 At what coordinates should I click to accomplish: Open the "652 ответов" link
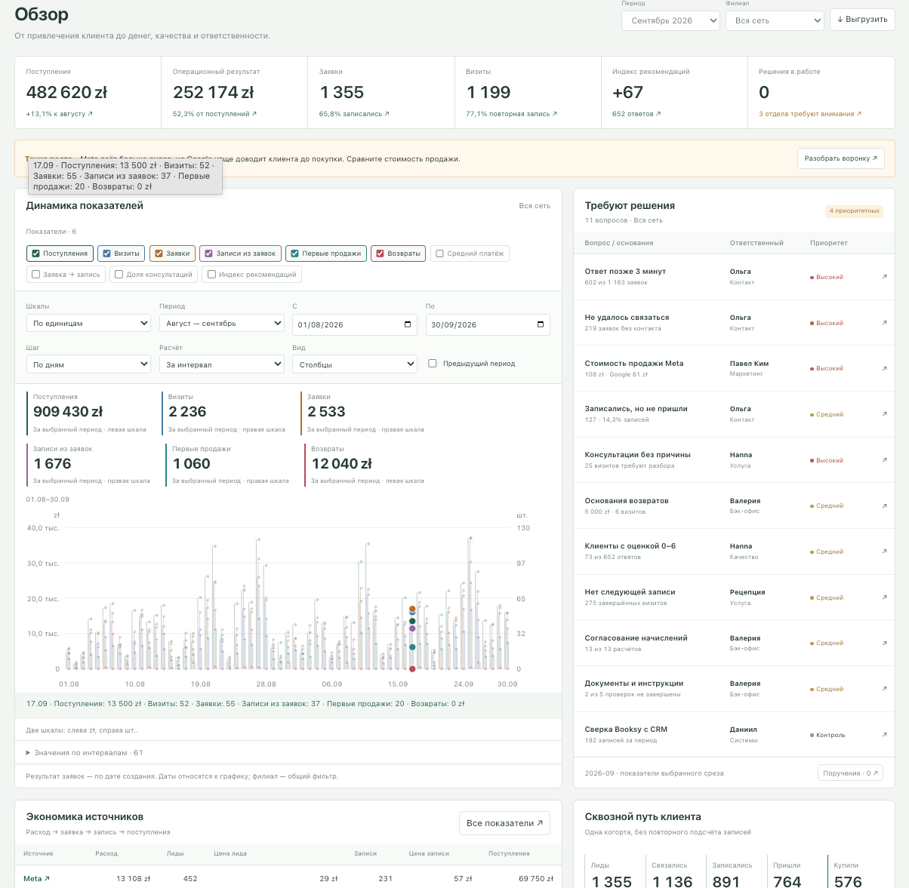pos(636,114)
